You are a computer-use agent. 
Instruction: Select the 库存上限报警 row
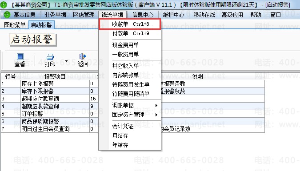click(132, 84)
